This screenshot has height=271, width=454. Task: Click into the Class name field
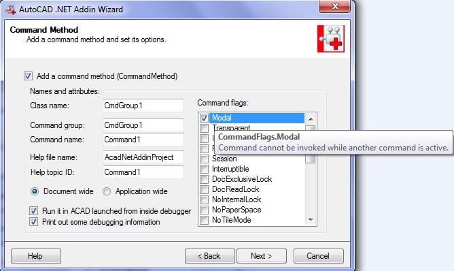click(143, 106)
